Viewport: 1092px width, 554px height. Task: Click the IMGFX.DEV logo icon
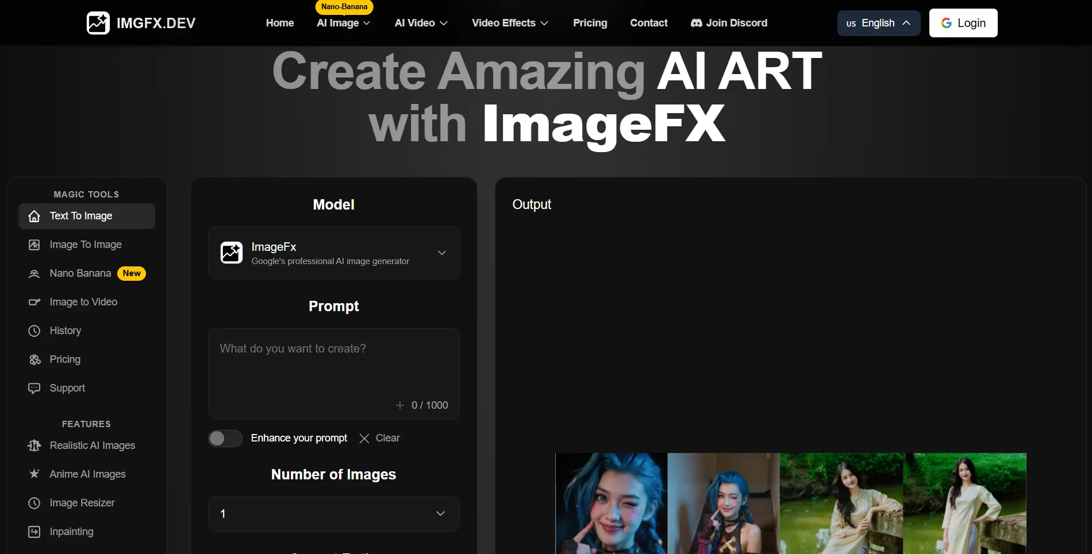[98, 22]
